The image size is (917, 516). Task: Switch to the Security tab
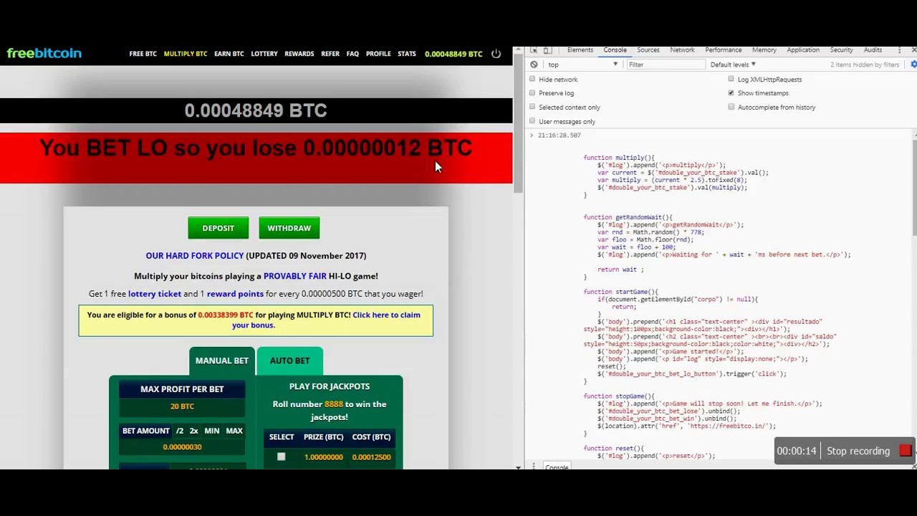click(x=841, y=50)
